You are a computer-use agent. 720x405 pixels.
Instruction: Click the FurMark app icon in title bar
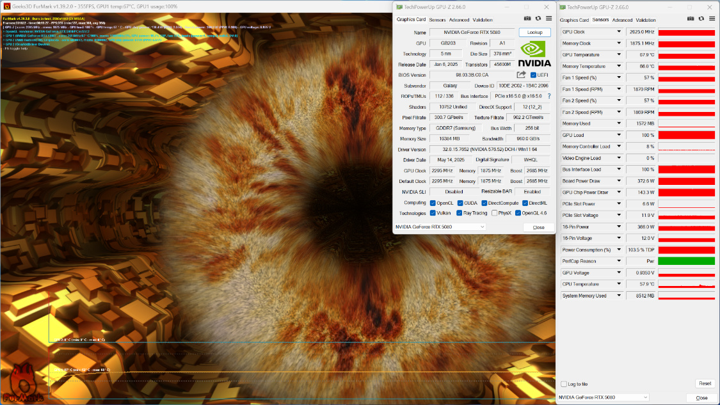tap(6, 6)
